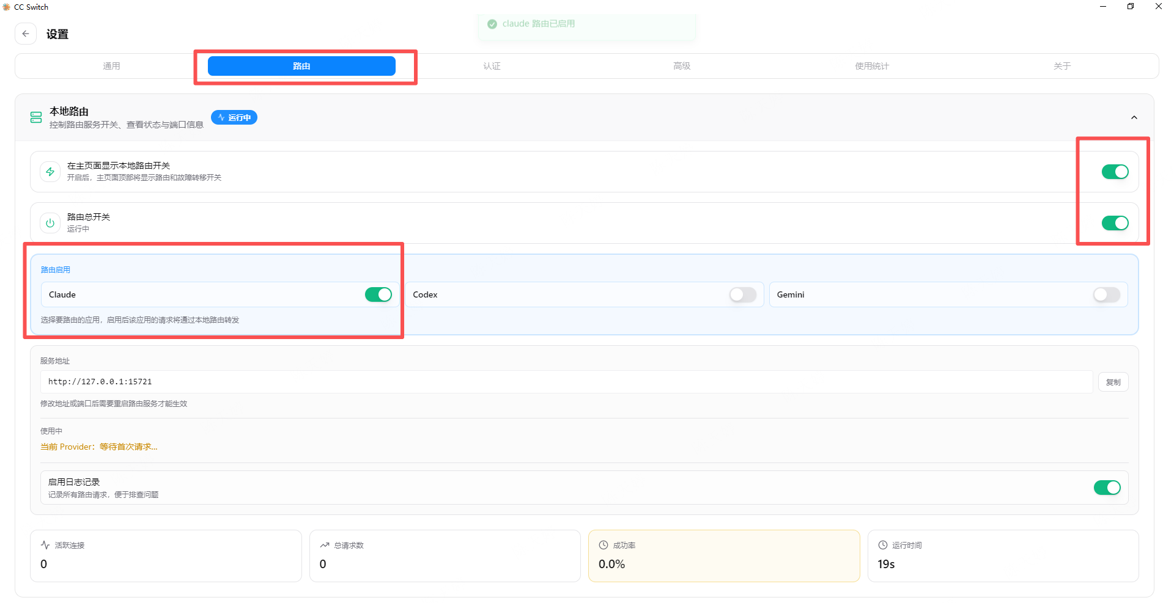1174x603 pixels.
Task: Close the CC Switch window
Action: (x=1159, y=7)
